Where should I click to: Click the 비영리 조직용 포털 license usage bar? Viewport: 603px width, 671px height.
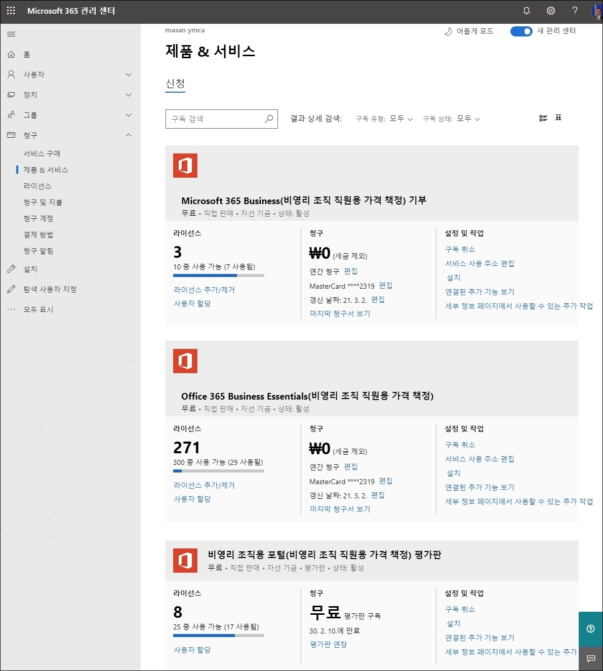point(219,636)
